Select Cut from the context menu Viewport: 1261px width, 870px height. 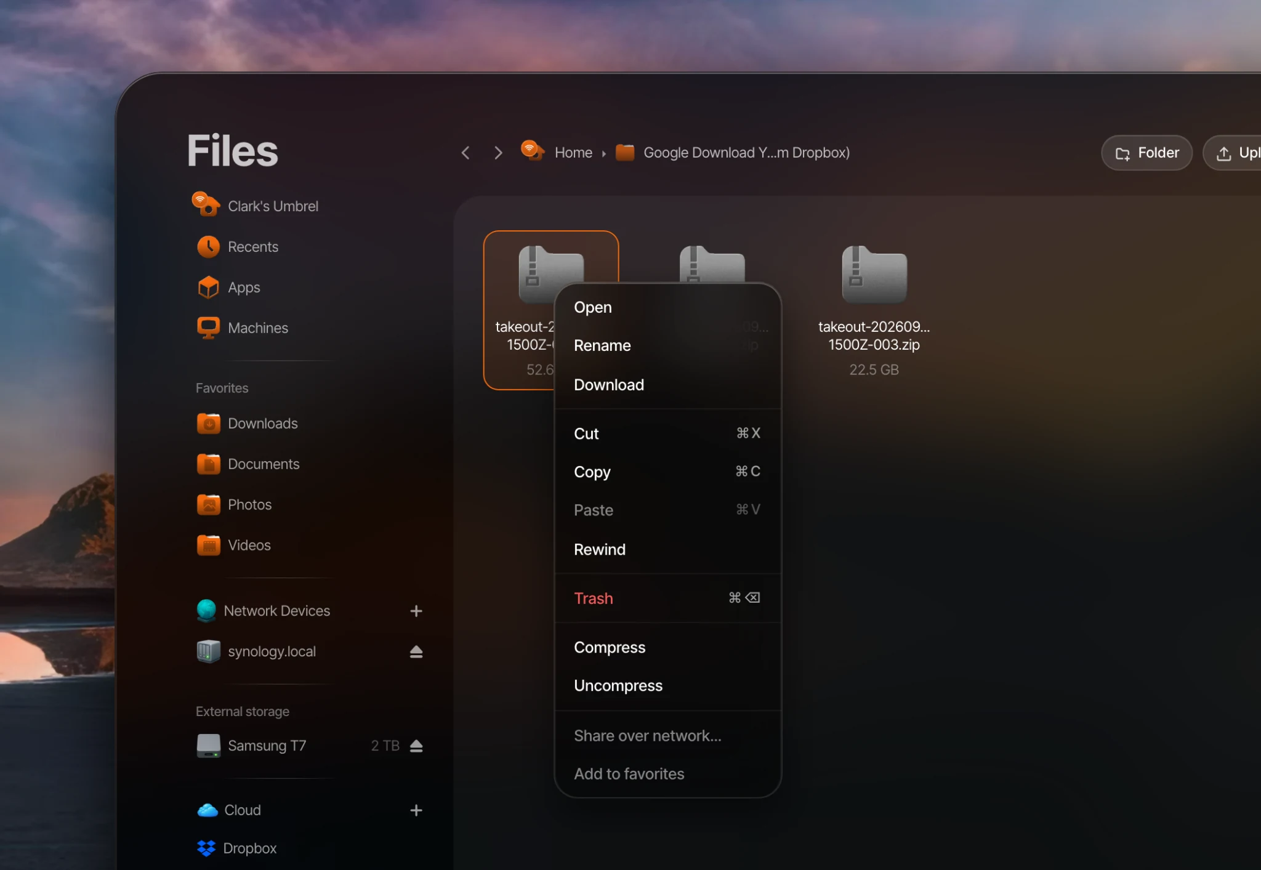point(667,433)
